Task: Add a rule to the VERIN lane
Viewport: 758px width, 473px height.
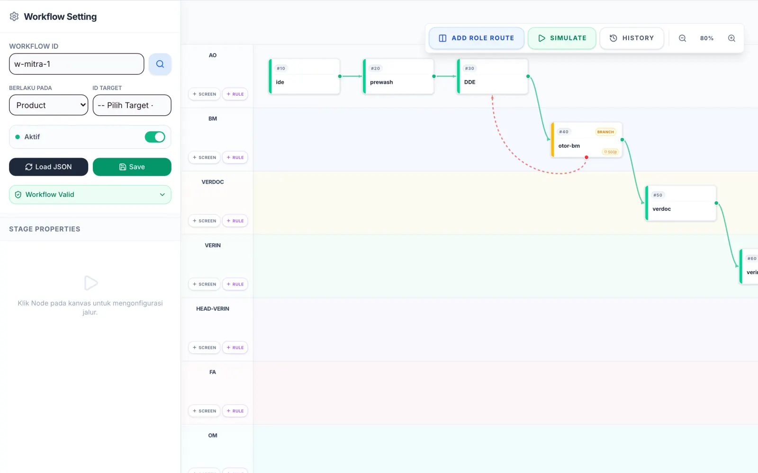Action: pyautogui.click(x=235, y=285)
